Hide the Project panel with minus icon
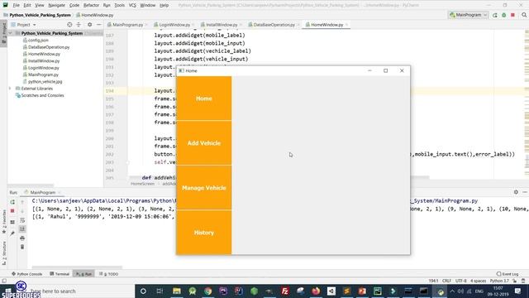Image resolution: width=529 pixels, height=298 pixels. (99, 25)
